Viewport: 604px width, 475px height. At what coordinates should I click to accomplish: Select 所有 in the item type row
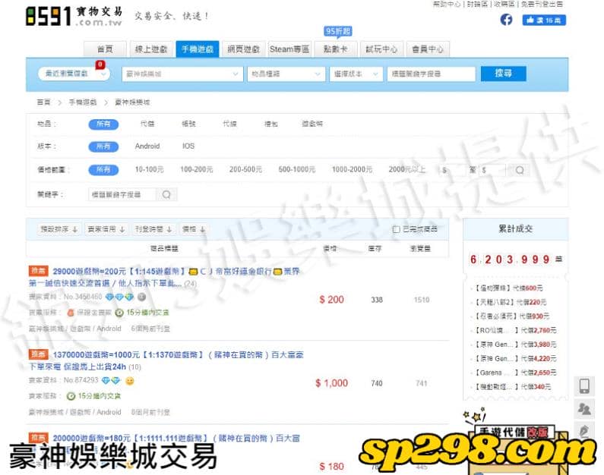(103, 124)
